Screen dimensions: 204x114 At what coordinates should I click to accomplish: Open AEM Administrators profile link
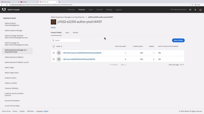point(82,53)
